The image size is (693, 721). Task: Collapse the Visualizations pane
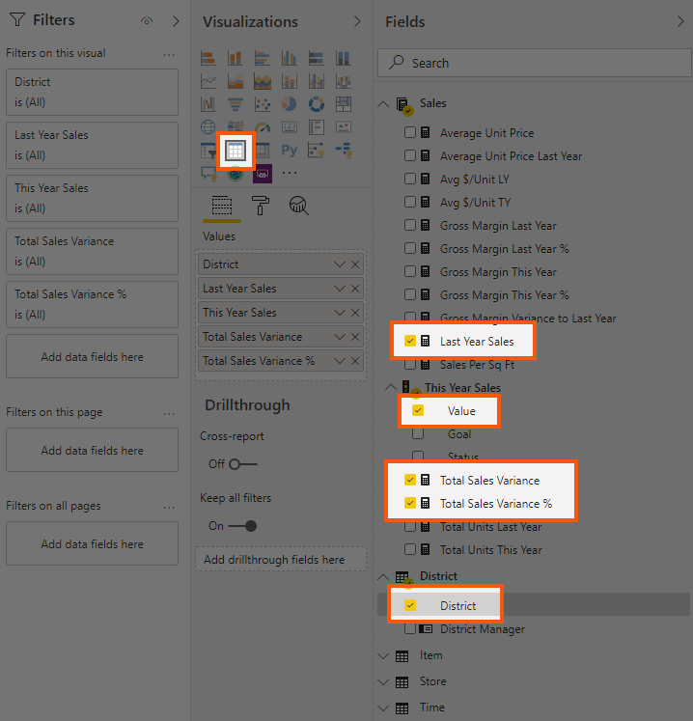(357, 21)
